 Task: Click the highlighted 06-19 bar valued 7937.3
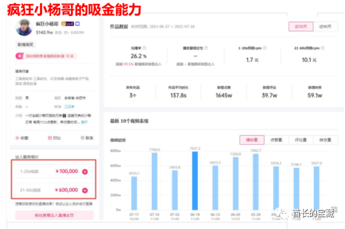(x=195, y=181)
